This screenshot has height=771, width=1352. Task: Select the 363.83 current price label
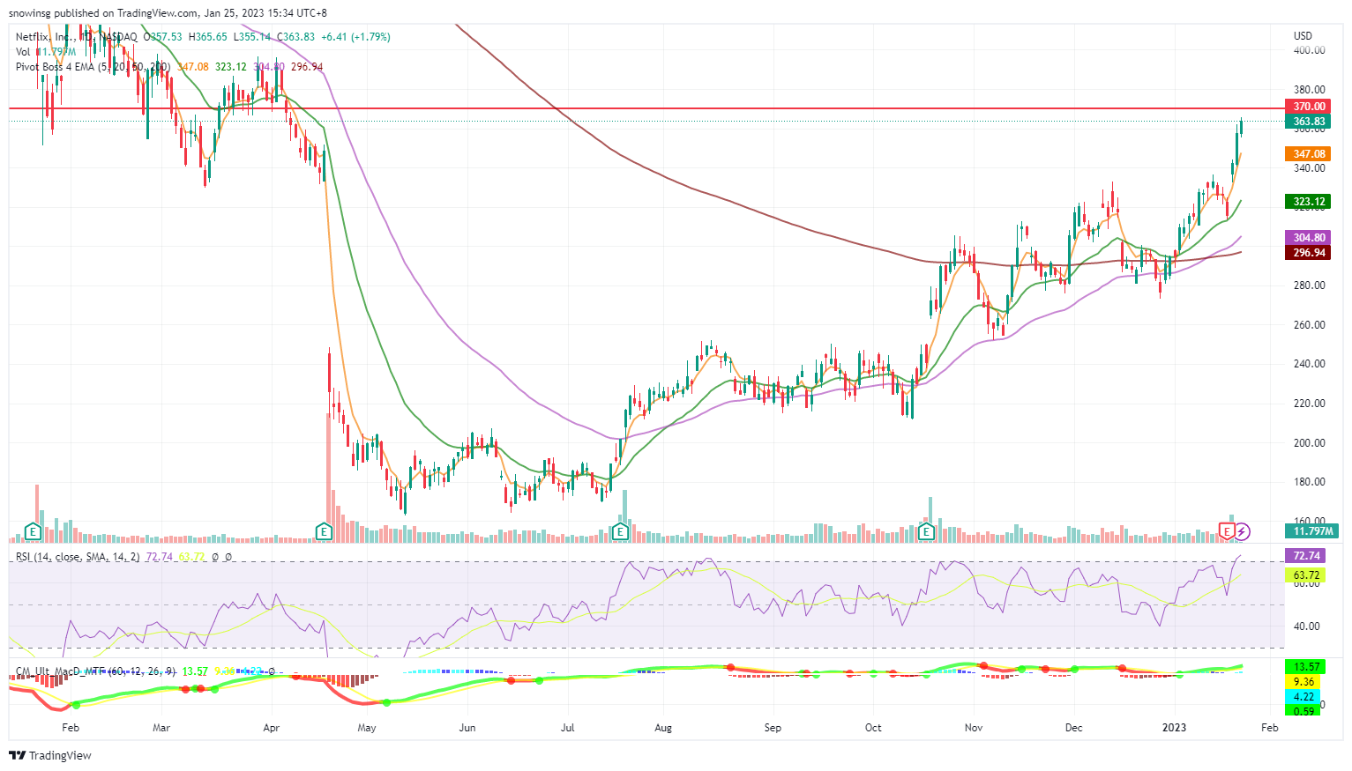click(1309, 122)
